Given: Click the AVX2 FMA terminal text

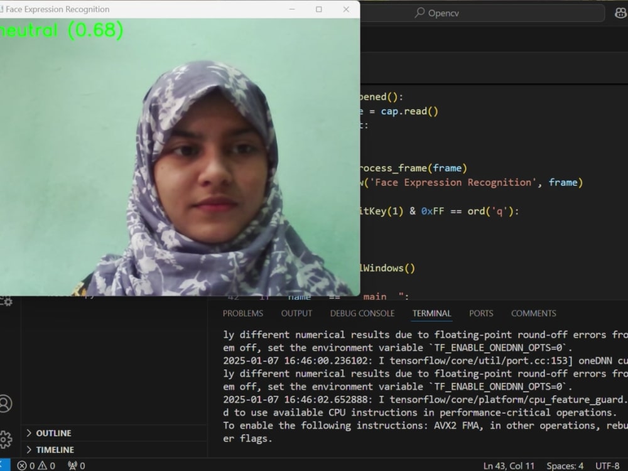Looking at the screenshot, I should [x=456, y=425].
